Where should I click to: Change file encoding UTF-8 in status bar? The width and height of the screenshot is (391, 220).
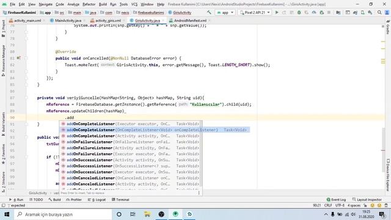click(x=340, y=205)
